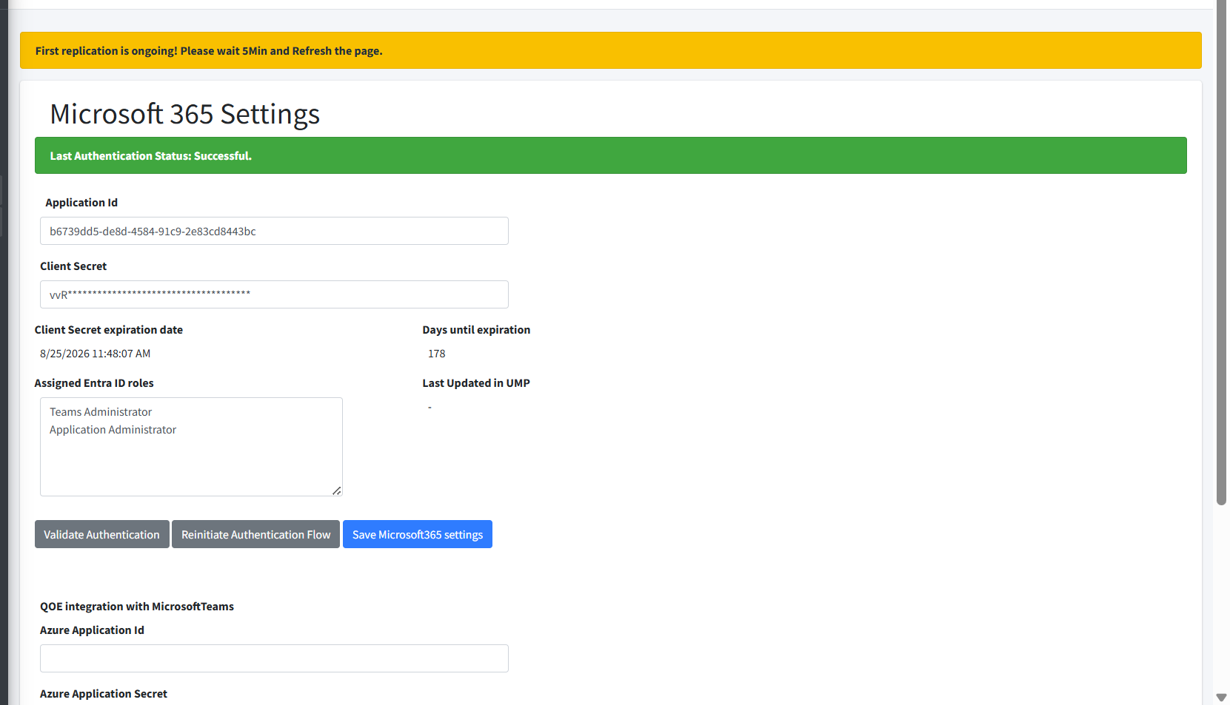This screenshot has width=1230, height=705.
Task: Click the Last Updated in UMP label
Action: (476, 383)
